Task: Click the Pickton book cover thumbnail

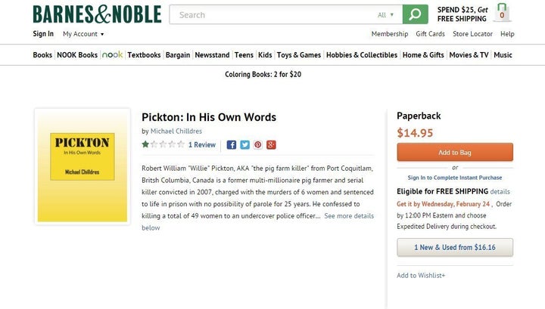Action: pos(83,167)
